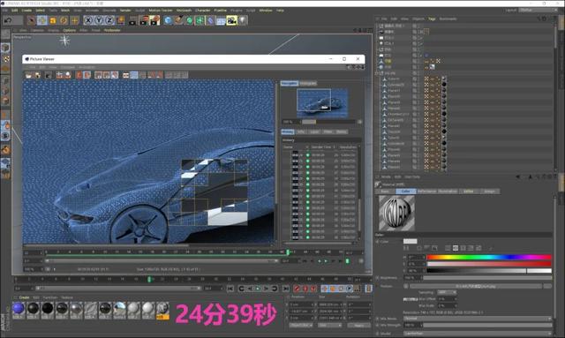The width and height of the screenshot is (565, 338).
Task: Activate the Move tool
Action: [x=42, y=20]
